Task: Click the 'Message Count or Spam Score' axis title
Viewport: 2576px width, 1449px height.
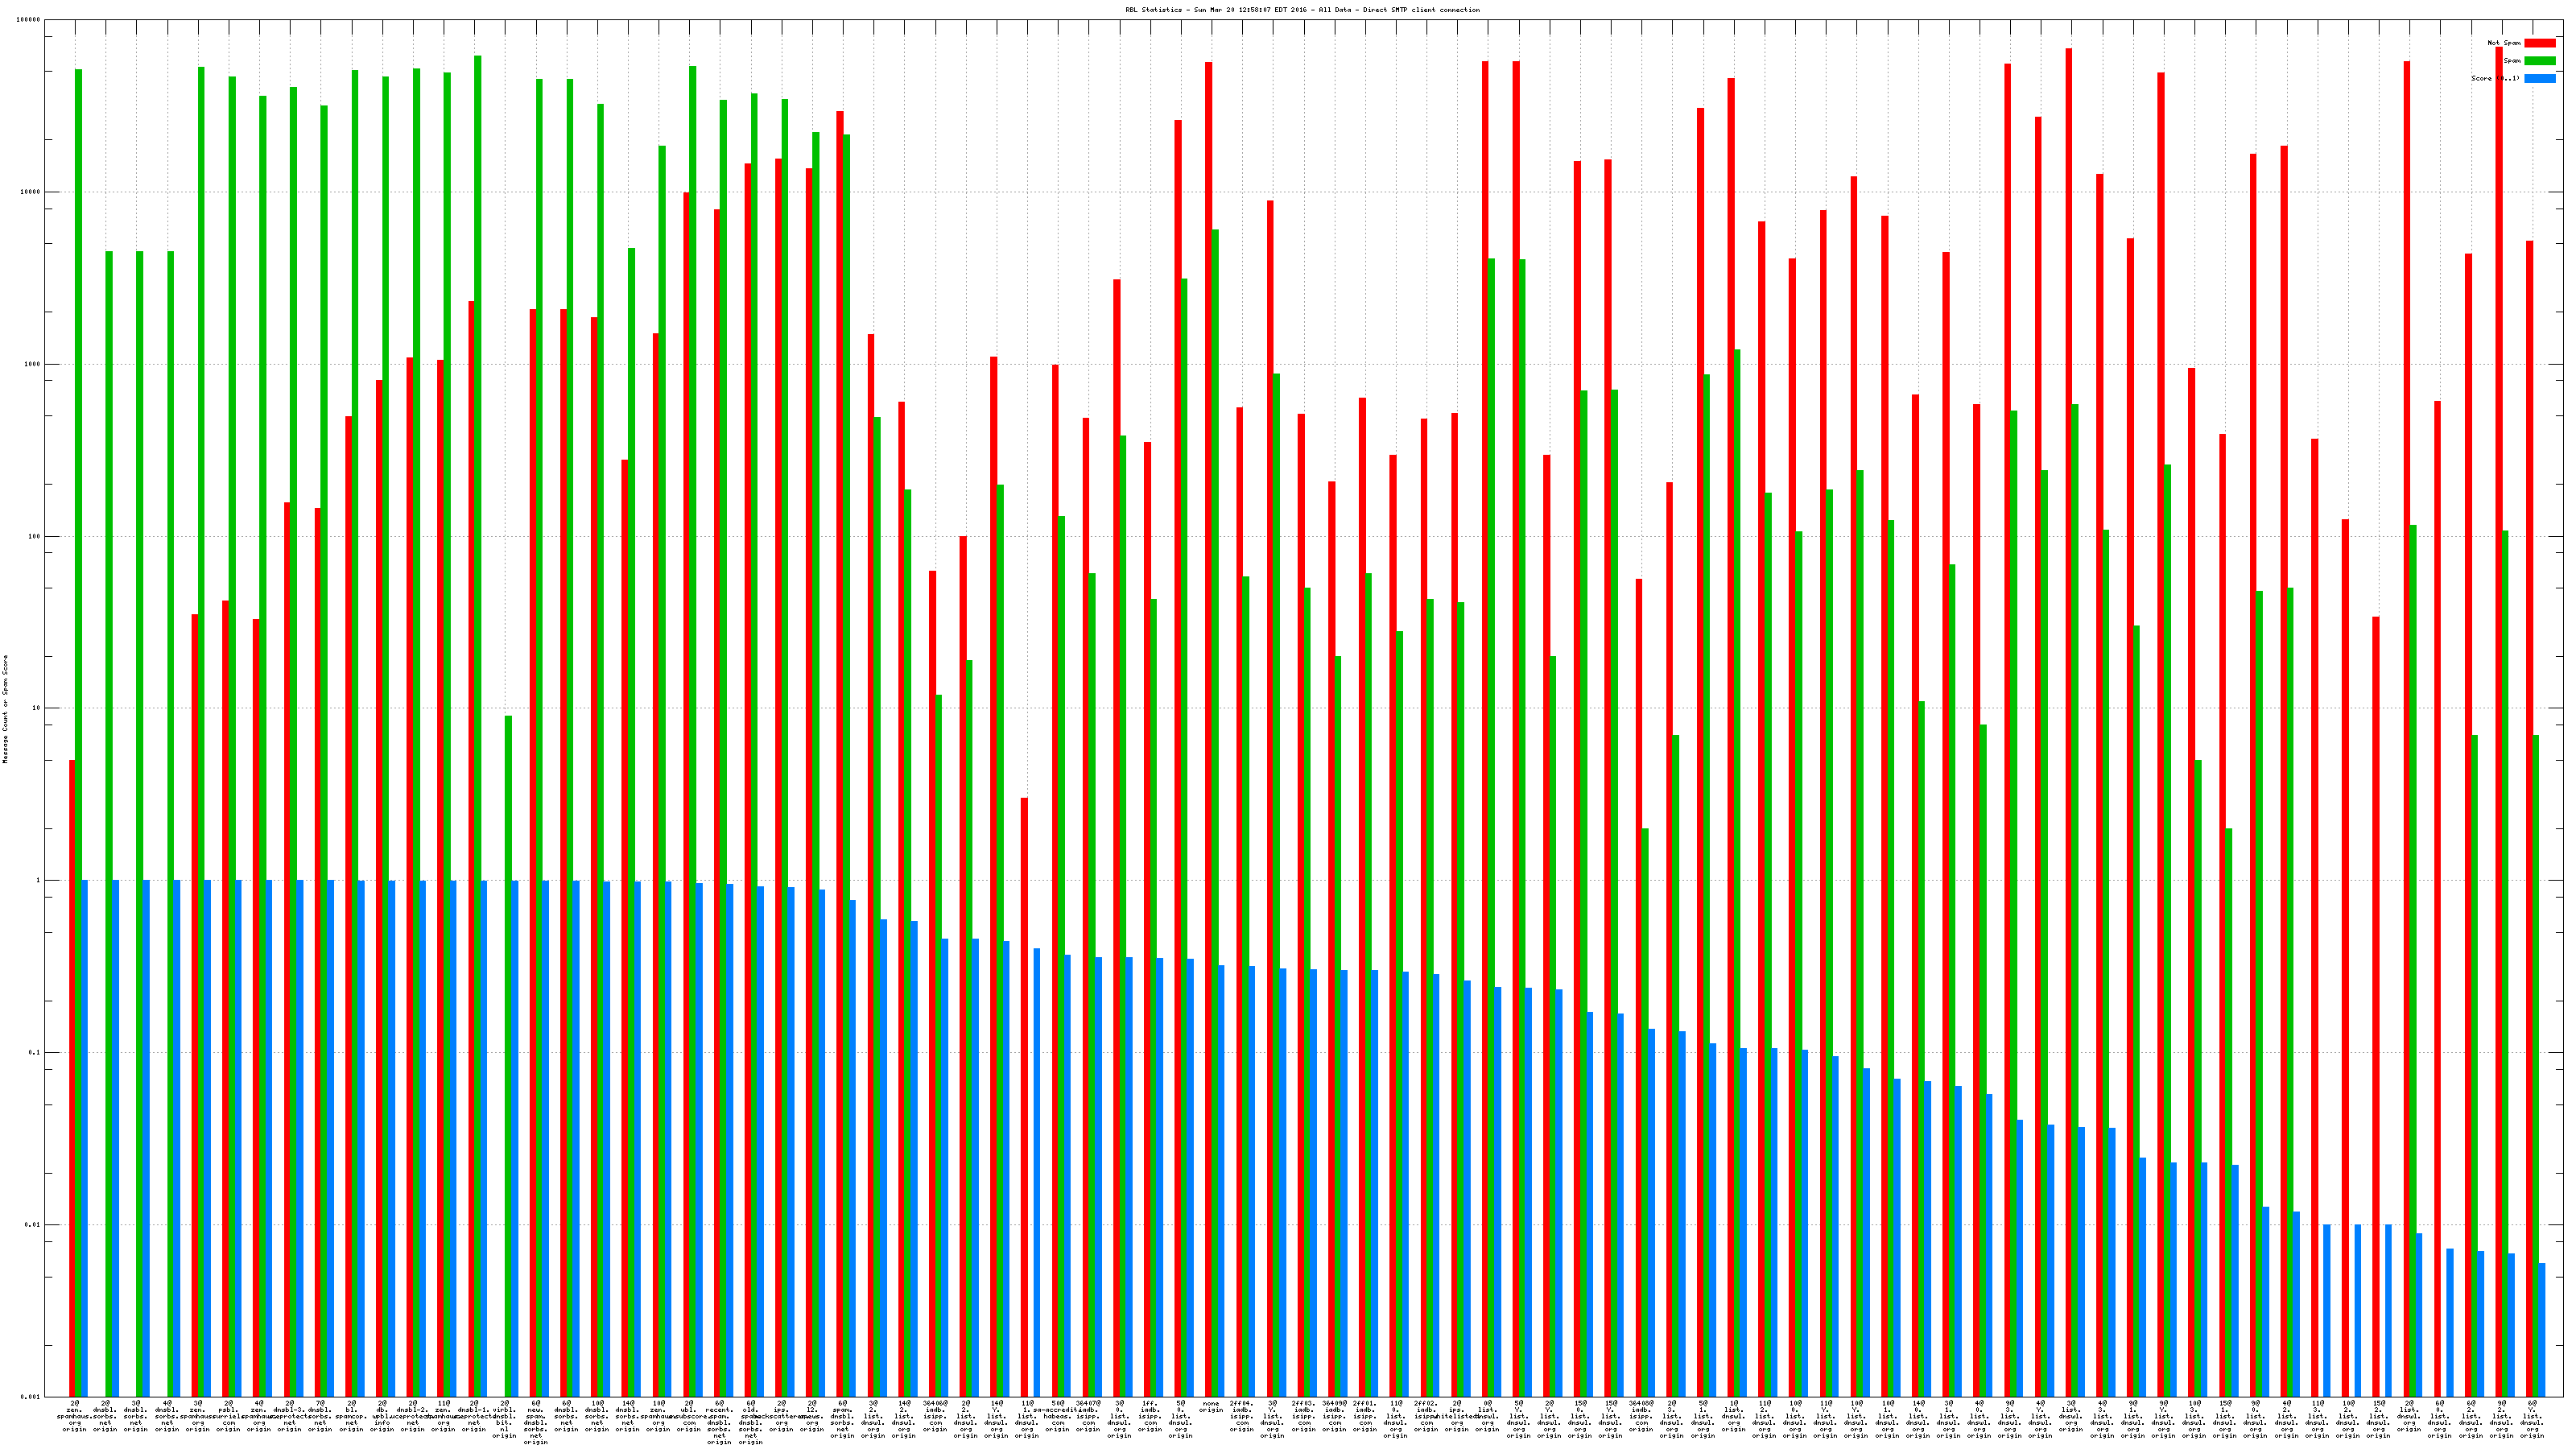Action: click(x=5, y=709)
